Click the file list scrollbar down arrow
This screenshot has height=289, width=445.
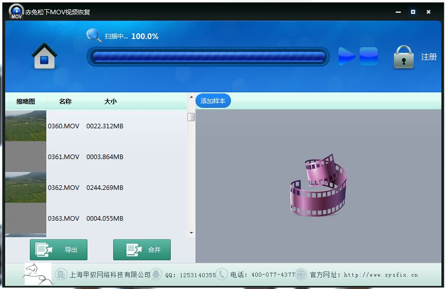[191, 233]
